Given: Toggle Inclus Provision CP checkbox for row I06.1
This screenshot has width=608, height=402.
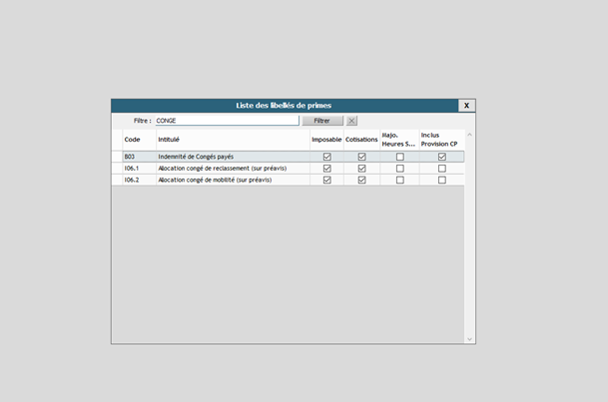Looking at the screenshot, I should pos(442,169).
